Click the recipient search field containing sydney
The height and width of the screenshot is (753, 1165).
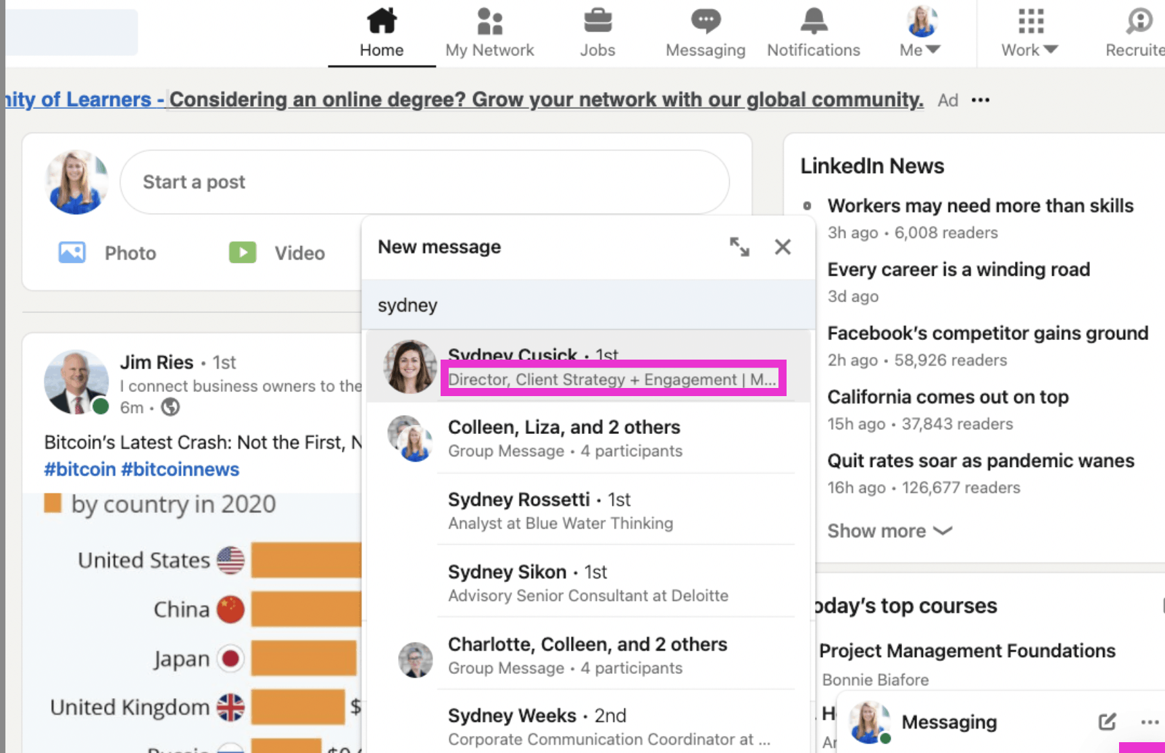click(x=588, y=305)
